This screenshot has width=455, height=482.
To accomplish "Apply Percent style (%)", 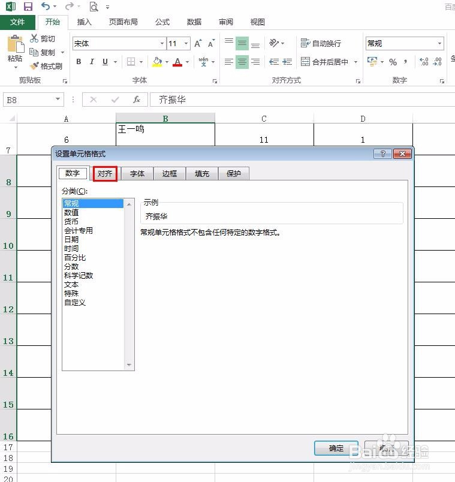I will click(393, 62).
